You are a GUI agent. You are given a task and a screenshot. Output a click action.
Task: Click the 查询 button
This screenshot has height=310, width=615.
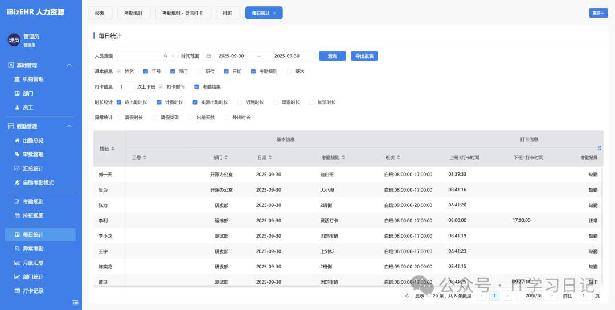coord(332,56)
